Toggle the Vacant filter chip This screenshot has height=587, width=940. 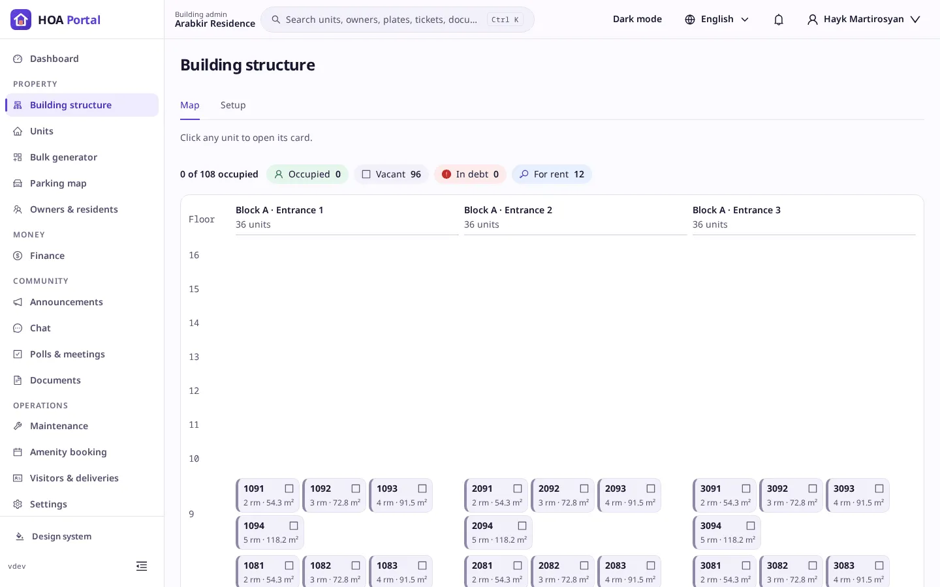point(391,174)
